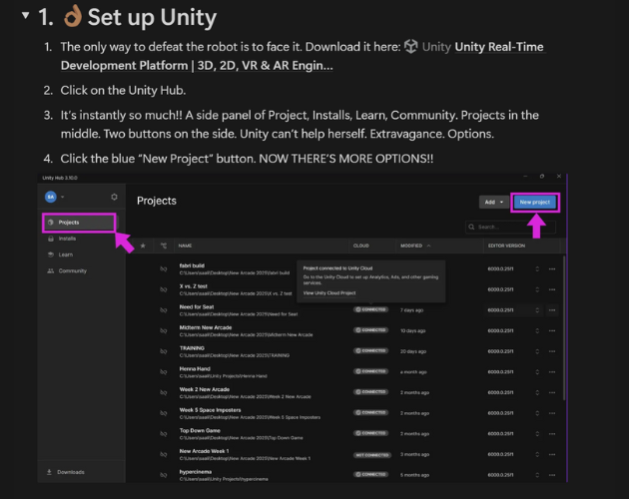Click the Learn graduation cap icon
This screenshot has width=629, height=499.
point(51,254)
